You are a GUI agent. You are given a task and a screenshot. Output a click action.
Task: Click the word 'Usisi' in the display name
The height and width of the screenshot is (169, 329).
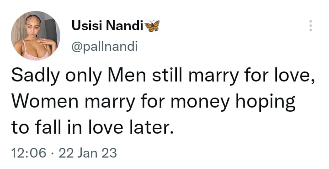(x=87, y=26)
